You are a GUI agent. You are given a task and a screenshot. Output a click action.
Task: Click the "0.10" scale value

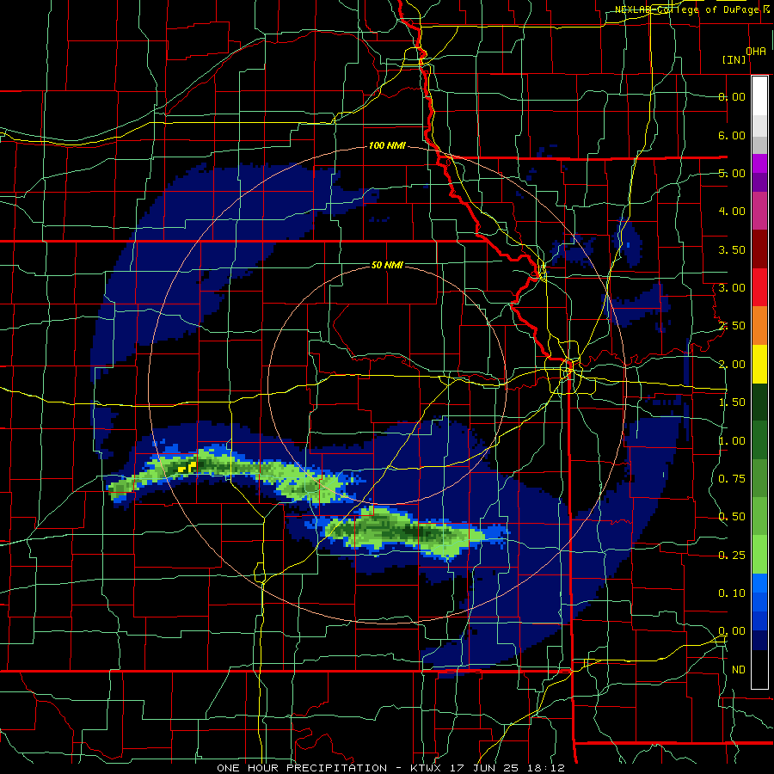click(x=732, y=593)
